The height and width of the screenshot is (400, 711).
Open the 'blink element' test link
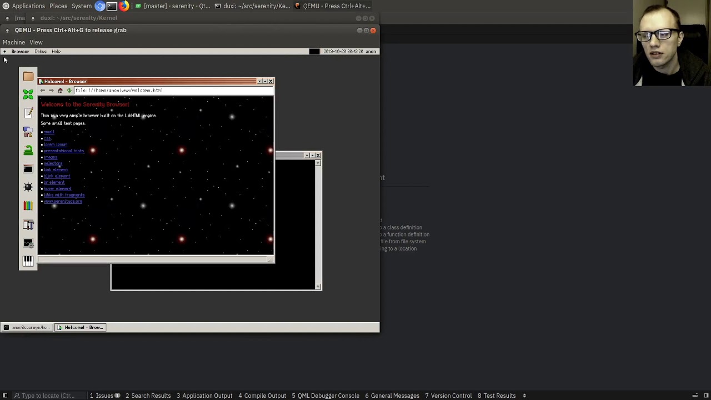pos(57,176)
